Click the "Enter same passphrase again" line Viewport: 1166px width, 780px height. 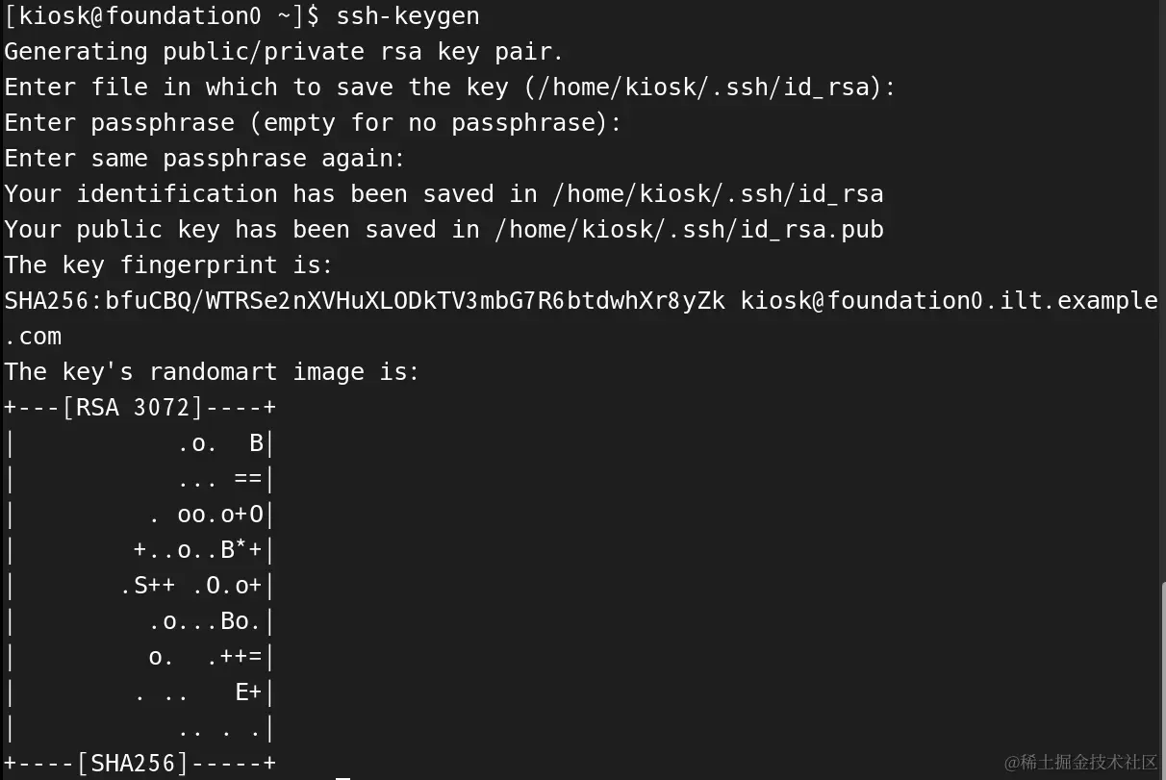pyautogui.click(x=205, y=159)
